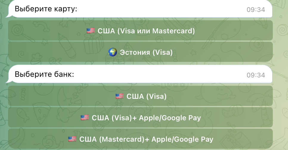Select the США (Visa или Mastercard) card option
The height and width of the screenshot is (150, 288).
140,30
